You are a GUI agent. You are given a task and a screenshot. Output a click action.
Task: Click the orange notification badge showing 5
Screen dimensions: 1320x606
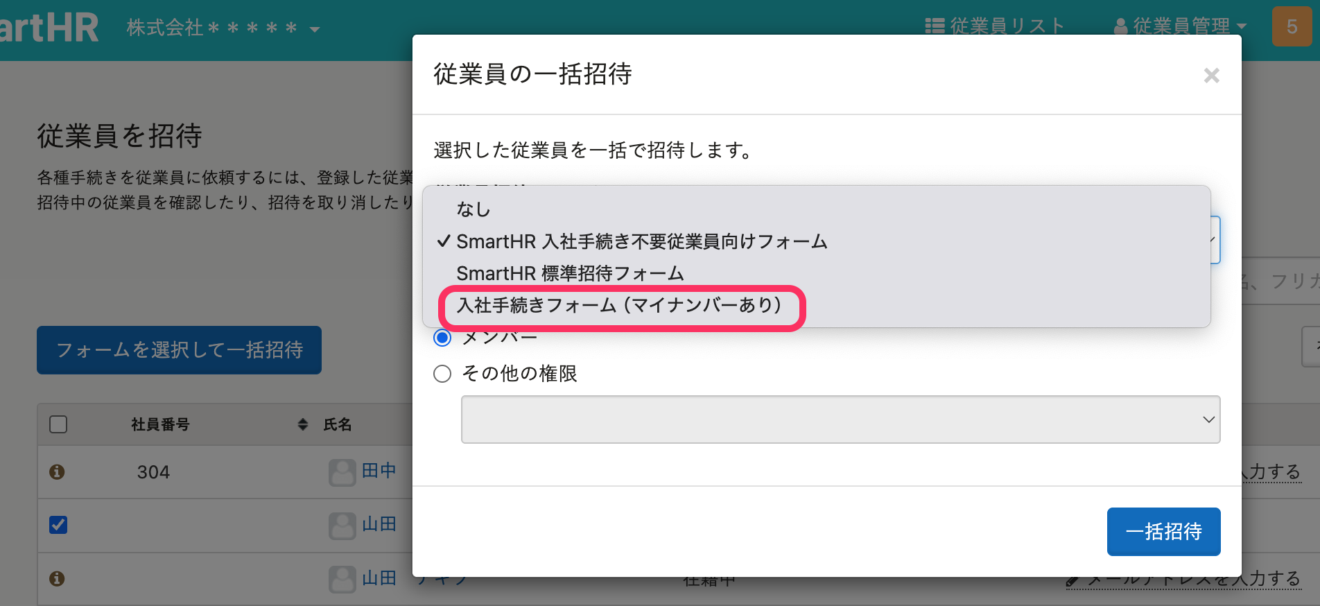click(x=1292, y=27)
